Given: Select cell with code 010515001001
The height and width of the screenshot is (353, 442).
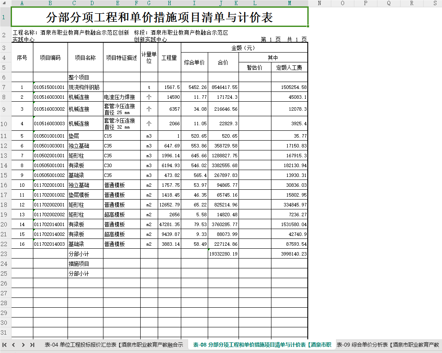Looking at the screenshot, I should coord(50,87).
